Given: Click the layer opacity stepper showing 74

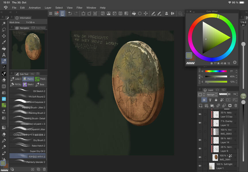Looking at the screenshot, I should pyautogui.click(x=237, y=94).
